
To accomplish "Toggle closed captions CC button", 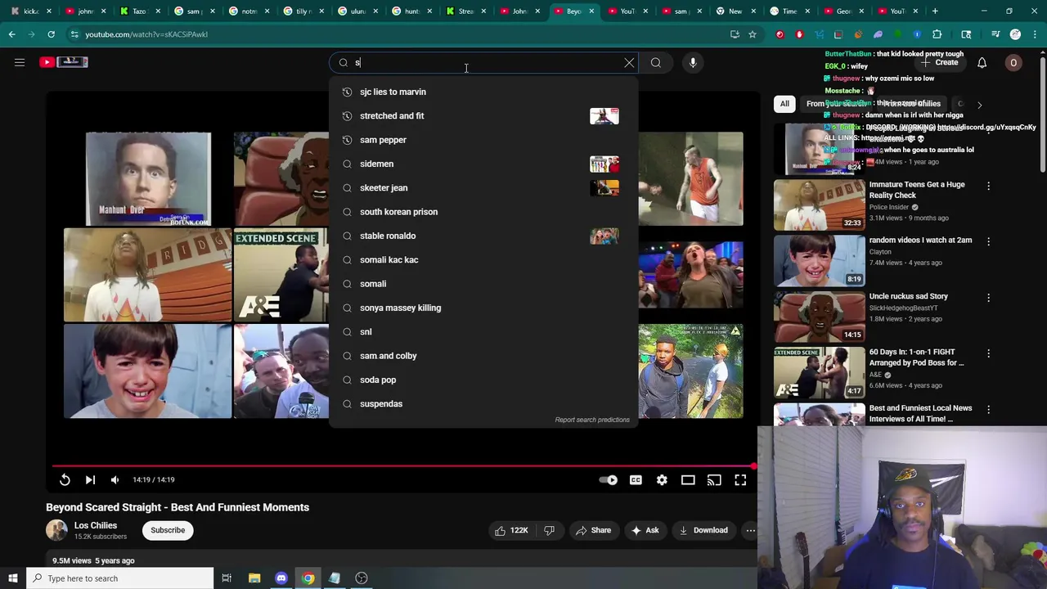I will pos(636,480).
